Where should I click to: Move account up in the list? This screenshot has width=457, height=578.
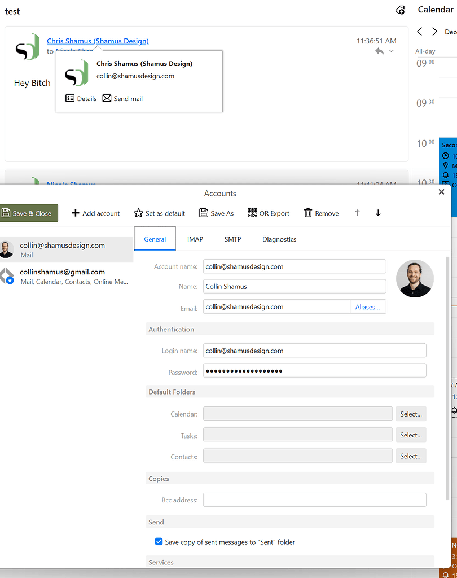[357, 213]
